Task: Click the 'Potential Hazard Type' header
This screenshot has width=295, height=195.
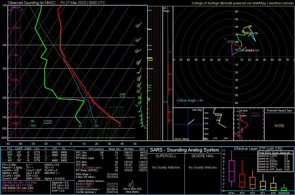Action: tap(279, 111)
